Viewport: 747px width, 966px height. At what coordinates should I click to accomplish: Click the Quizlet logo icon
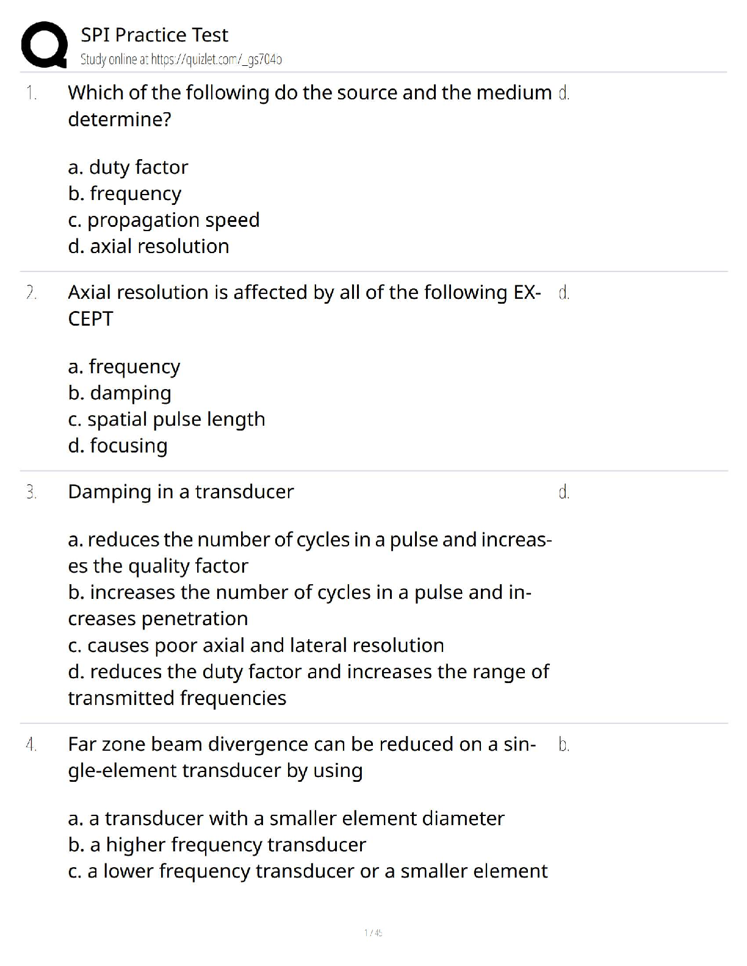tap(44, 45)
